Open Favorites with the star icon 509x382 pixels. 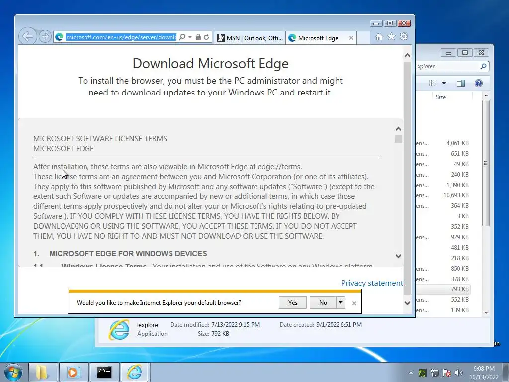click(x=391, y=37)
